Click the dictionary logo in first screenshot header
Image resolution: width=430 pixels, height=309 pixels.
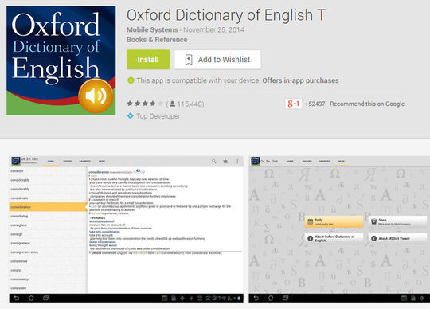point(16,161)
